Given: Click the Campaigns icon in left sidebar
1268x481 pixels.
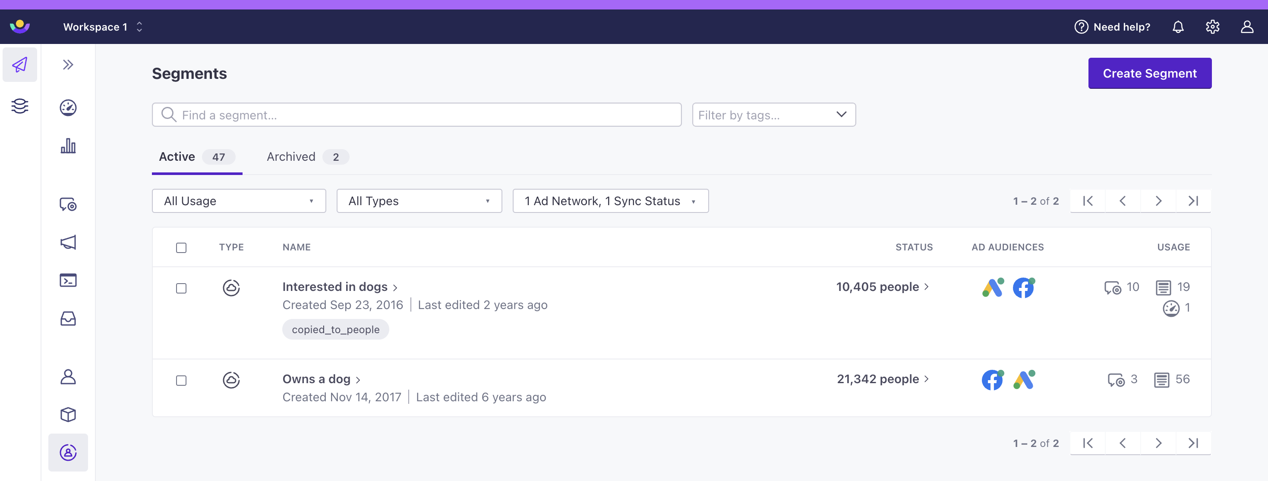Looking at the screenshot, I should [x=68, y=242].
